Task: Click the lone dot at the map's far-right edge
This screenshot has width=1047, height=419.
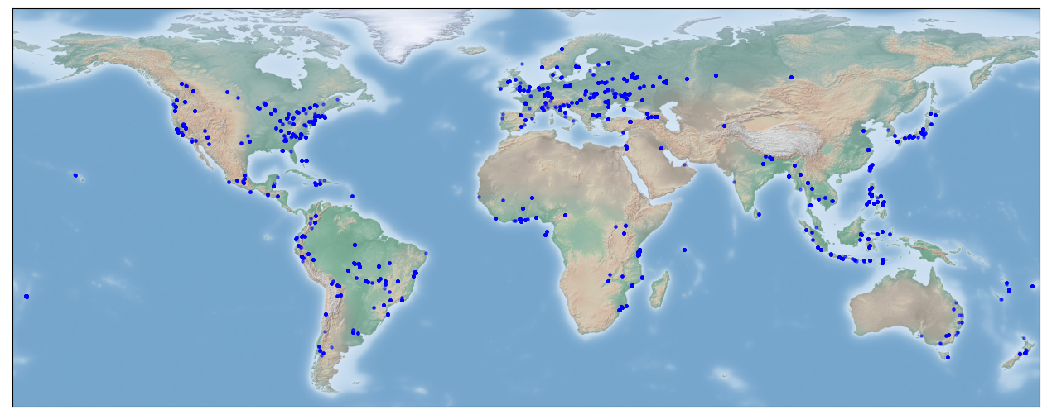Action: click(1032, 286)
